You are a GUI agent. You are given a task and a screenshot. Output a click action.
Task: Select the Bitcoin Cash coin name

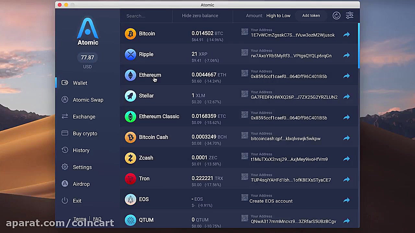pos(154,137)
